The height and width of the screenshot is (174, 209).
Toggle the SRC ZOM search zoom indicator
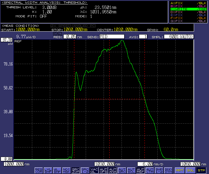tap(76, 170)
